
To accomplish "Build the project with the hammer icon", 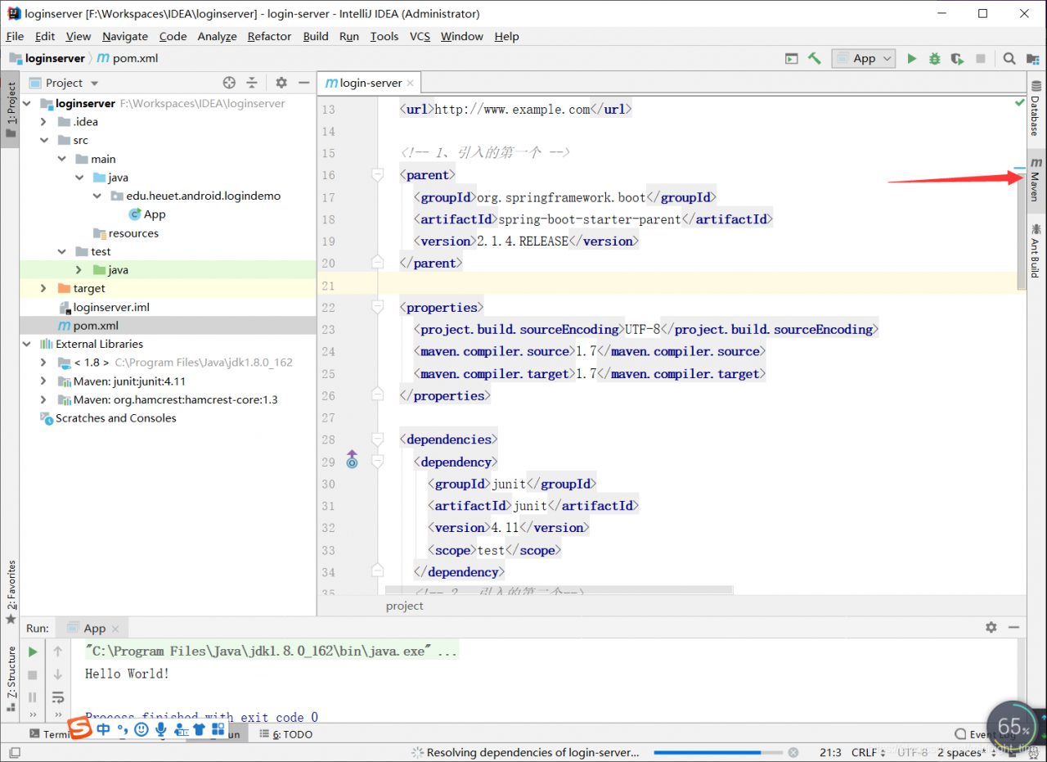I will [x=814, y=58].
